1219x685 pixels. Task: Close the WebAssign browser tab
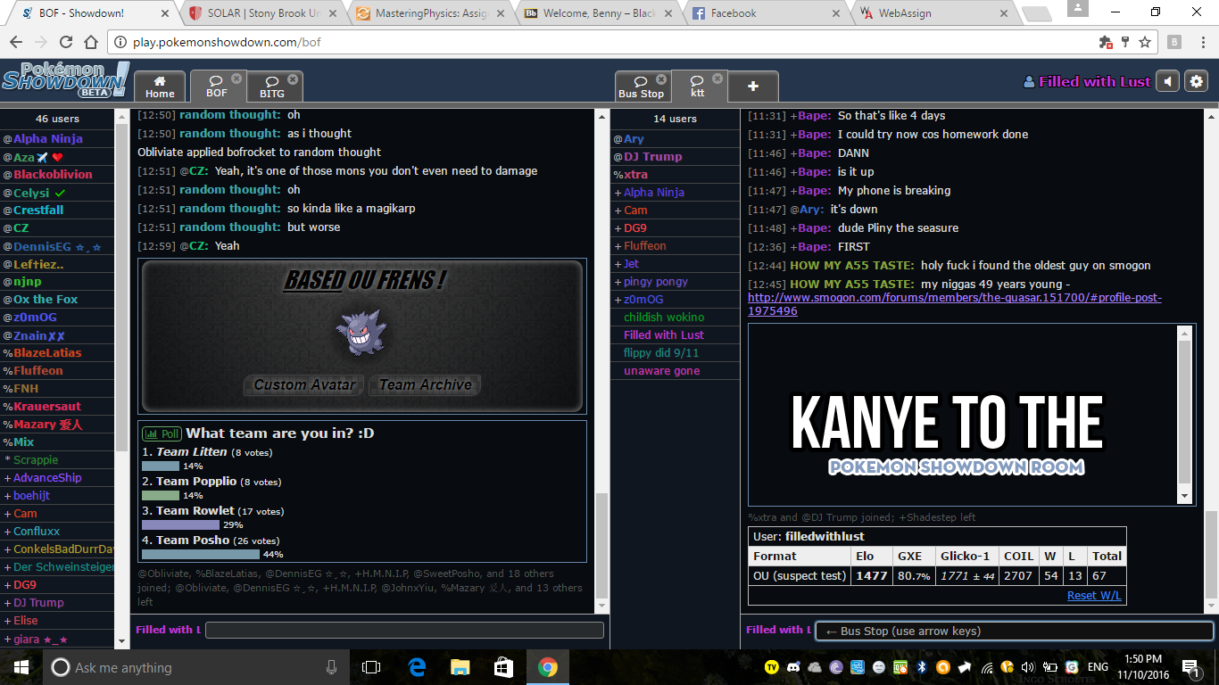tap(1004, 13)
